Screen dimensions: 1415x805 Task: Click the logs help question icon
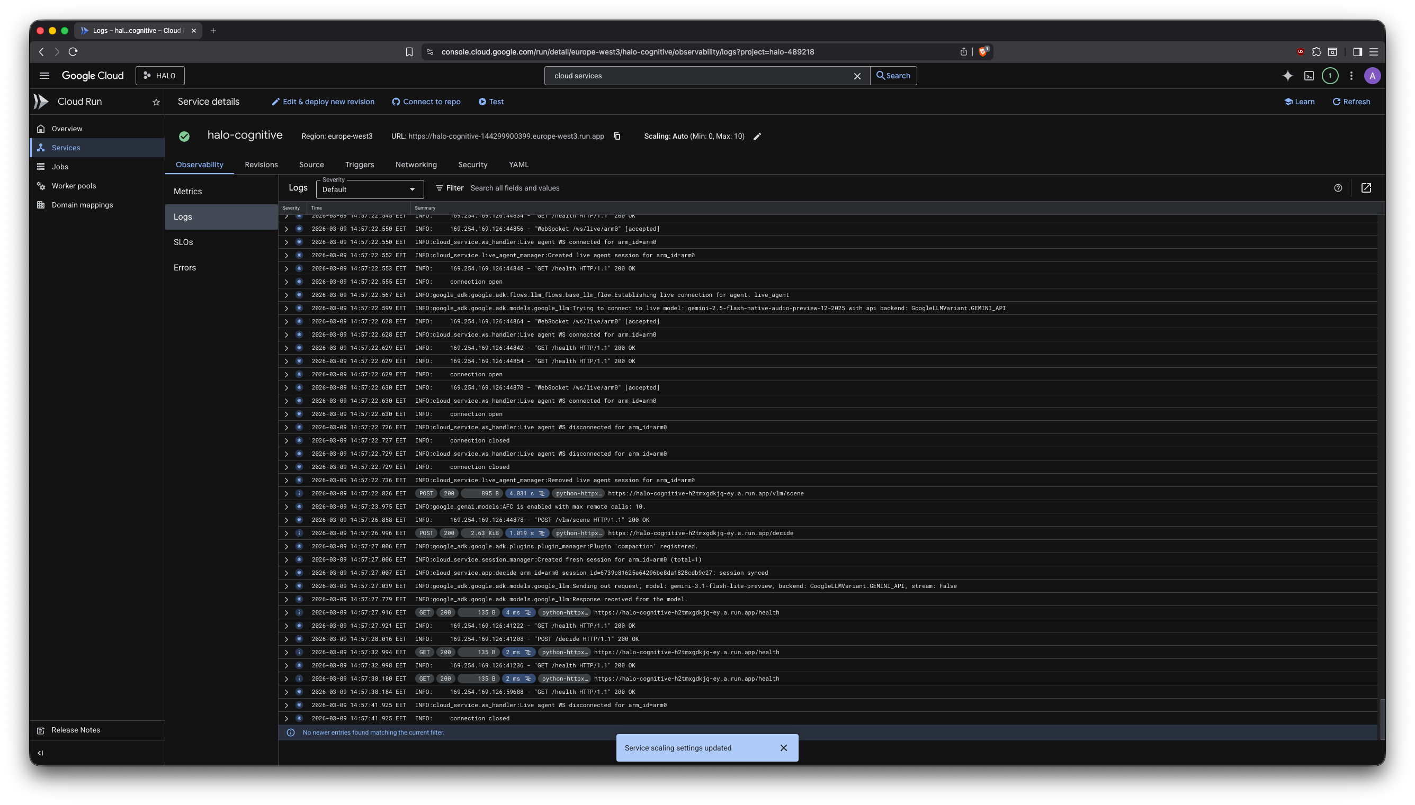(1338, 188)
